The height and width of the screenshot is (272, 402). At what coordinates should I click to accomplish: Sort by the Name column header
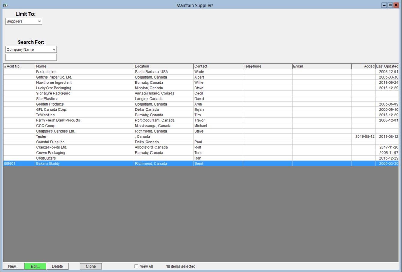(x=85, y=66)
